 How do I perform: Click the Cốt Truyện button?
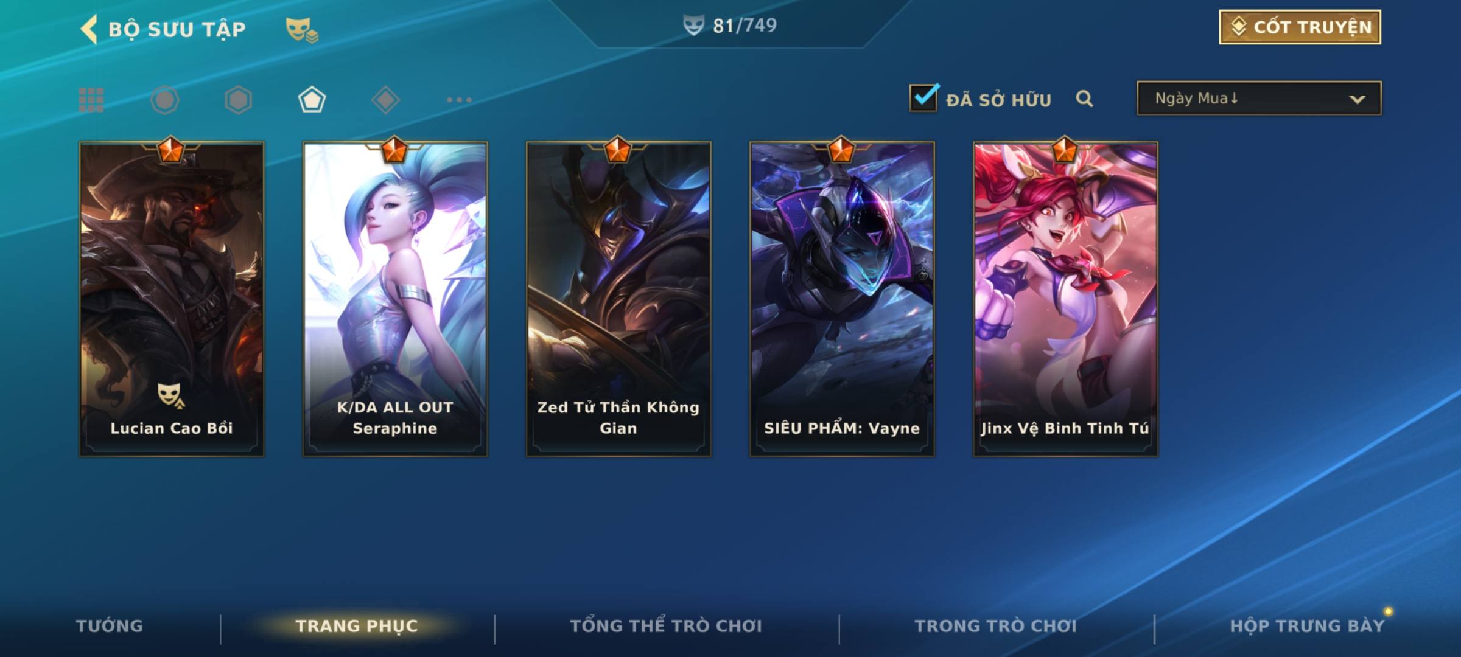(1300, 27)
